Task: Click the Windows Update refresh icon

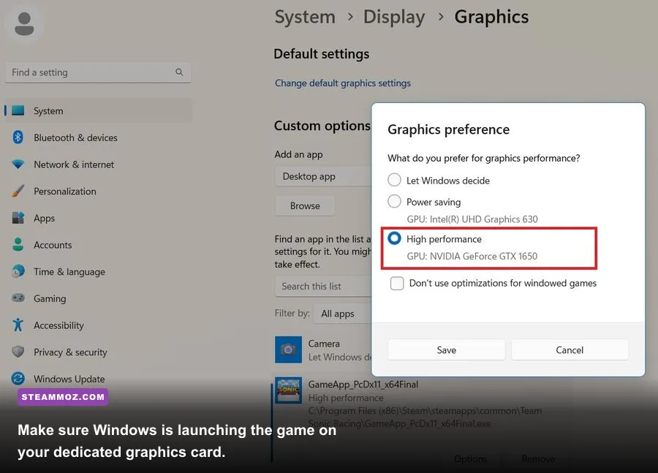Action: pyautogui.click(x=18, y=379)
